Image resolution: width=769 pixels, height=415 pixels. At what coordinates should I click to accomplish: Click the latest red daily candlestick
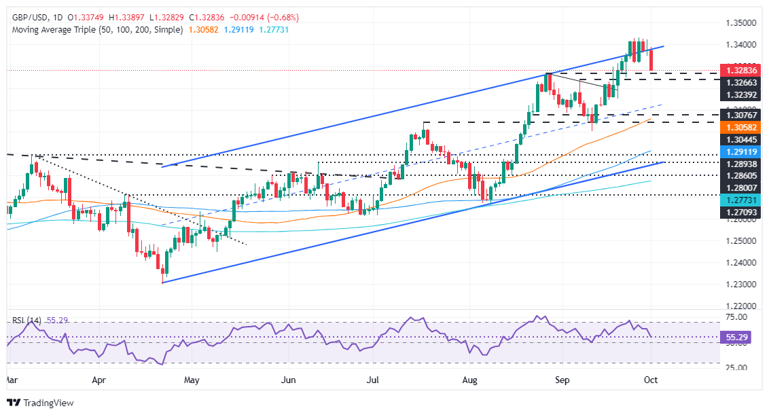pos(651,59)
